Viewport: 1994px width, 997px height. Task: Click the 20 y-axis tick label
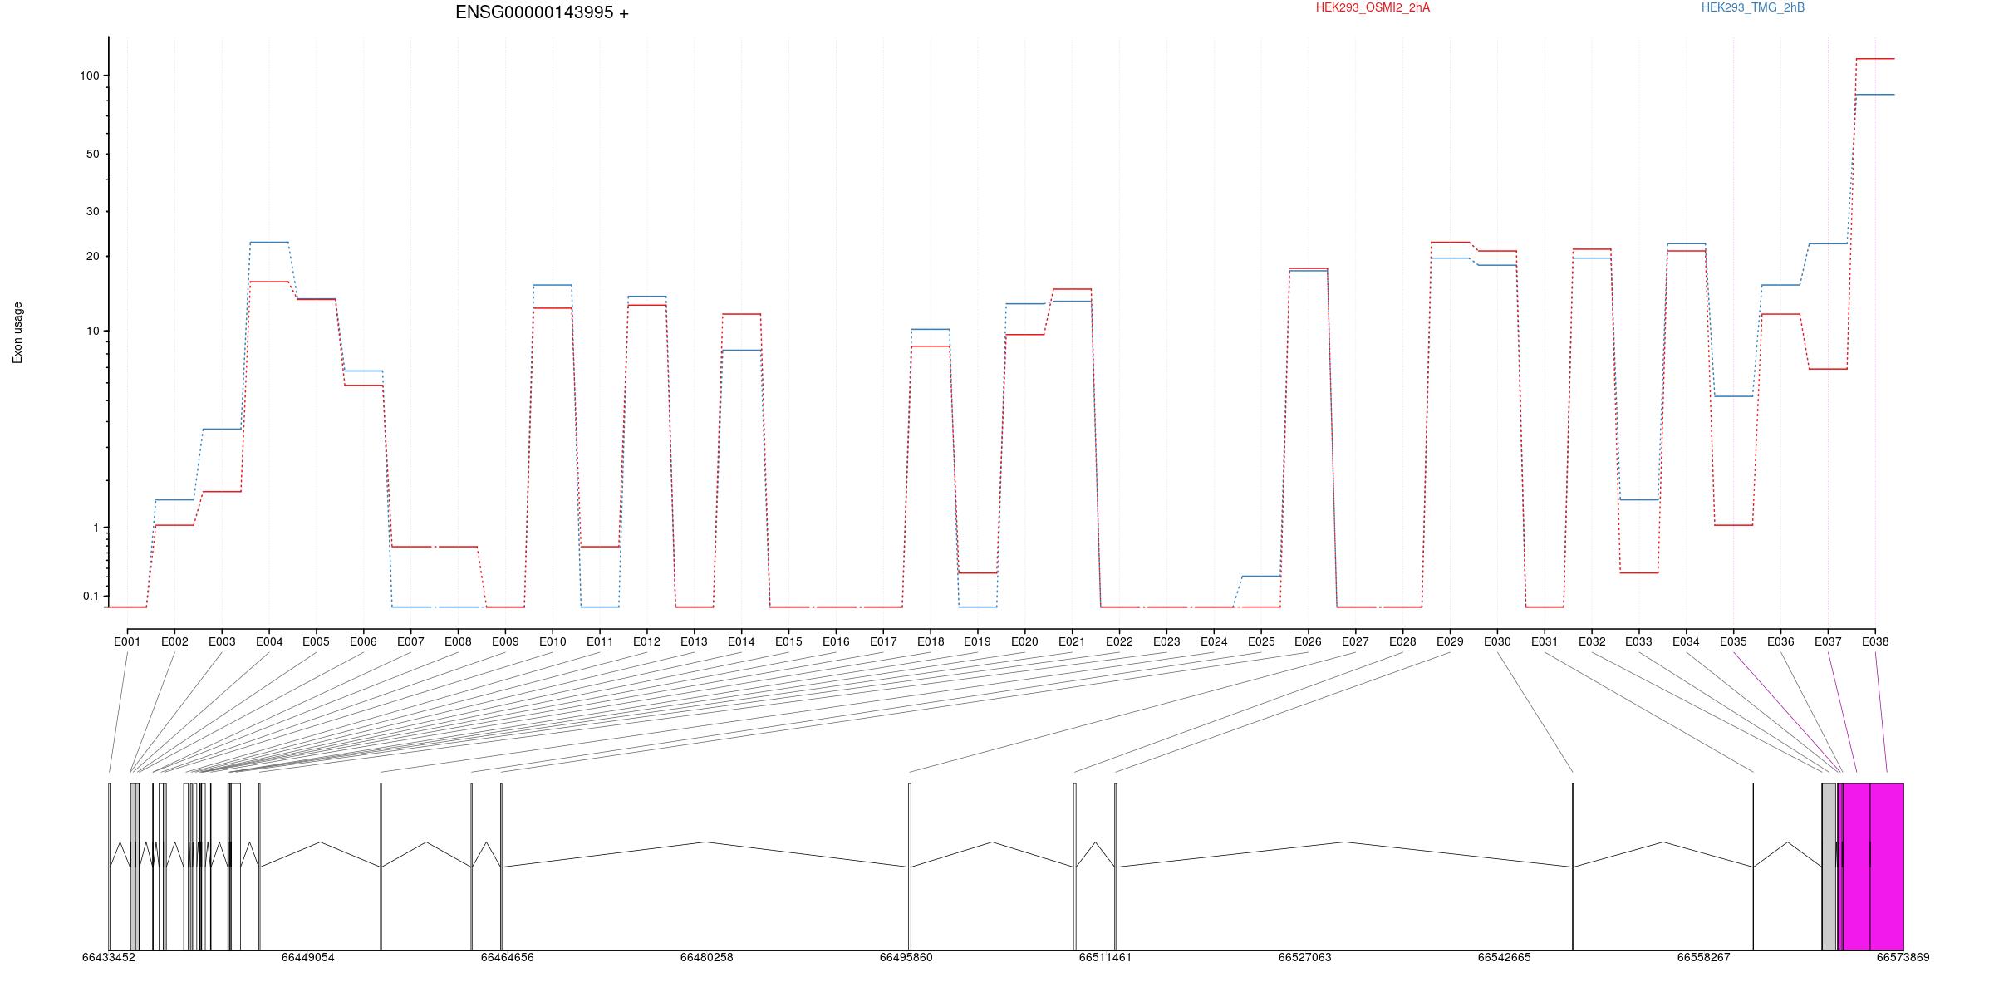(92, 256)
